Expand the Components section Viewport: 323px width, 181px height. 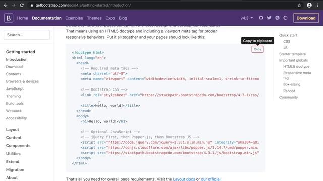[18, 145]
